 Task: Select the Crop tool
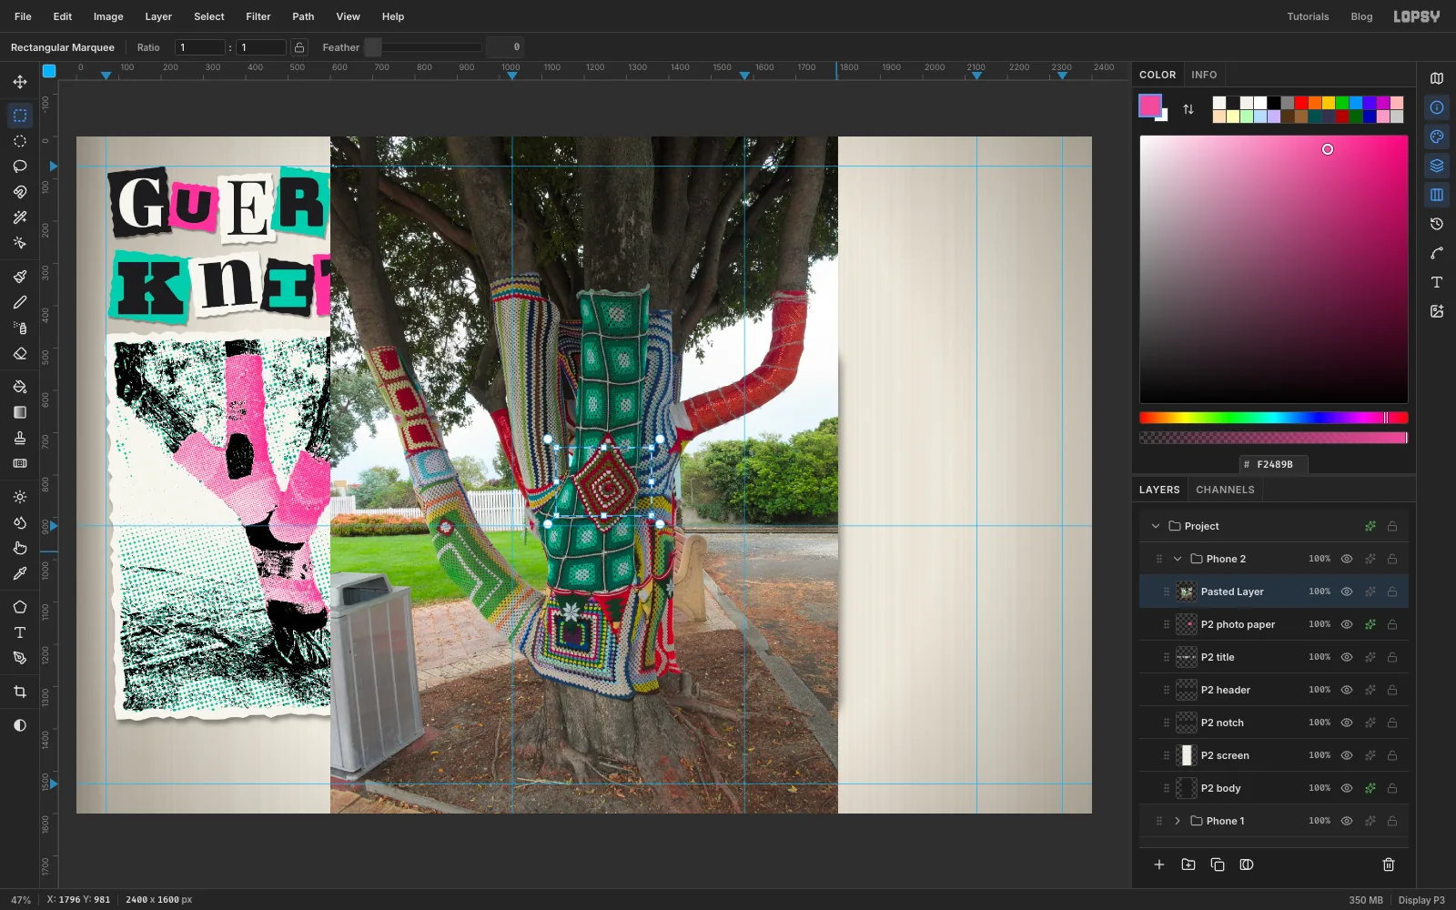(x=20, y=692)
